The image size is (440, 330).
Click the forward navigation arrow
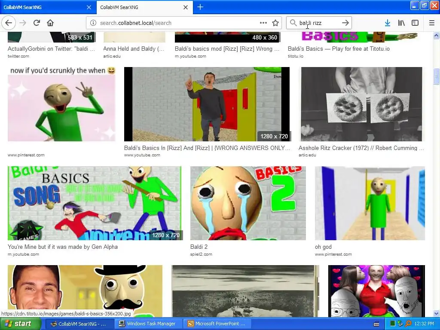tap(23, 23)
